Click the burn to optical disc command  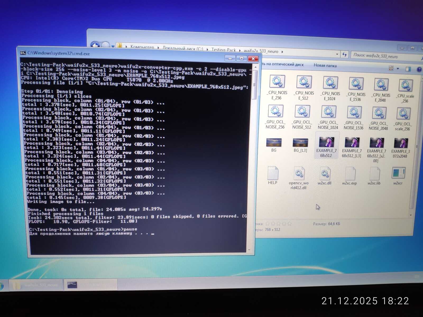click(282, 64)
